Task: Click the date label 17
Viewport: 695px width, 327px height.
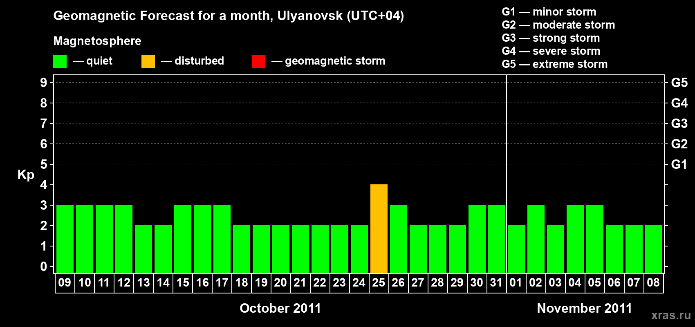Action: (x=222, y=282)
